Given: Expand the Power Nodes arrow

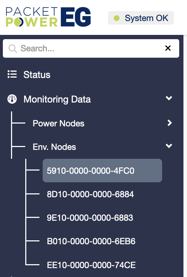Looking at the screenshot, I should pos(170,123).
